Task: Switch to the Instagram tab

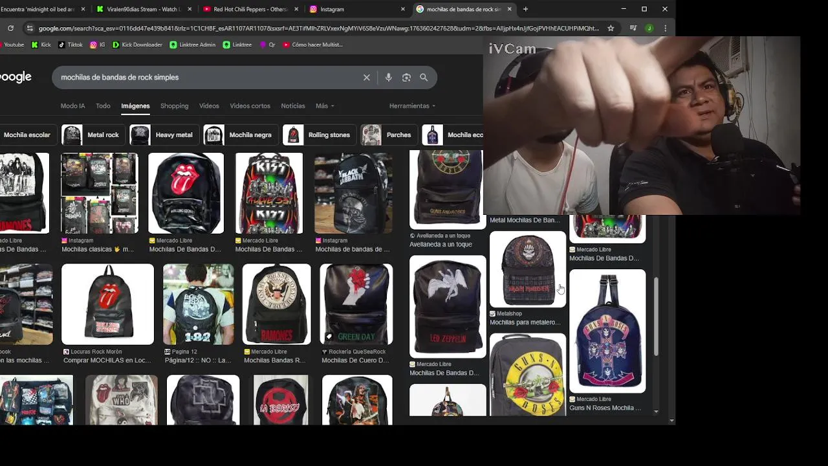Action: [x=356, y=9]
